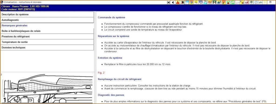Viewport: 276px width, 104px height.
Task: Go to first page with the bar-arrow icon
Action: (x=168, y=2)
